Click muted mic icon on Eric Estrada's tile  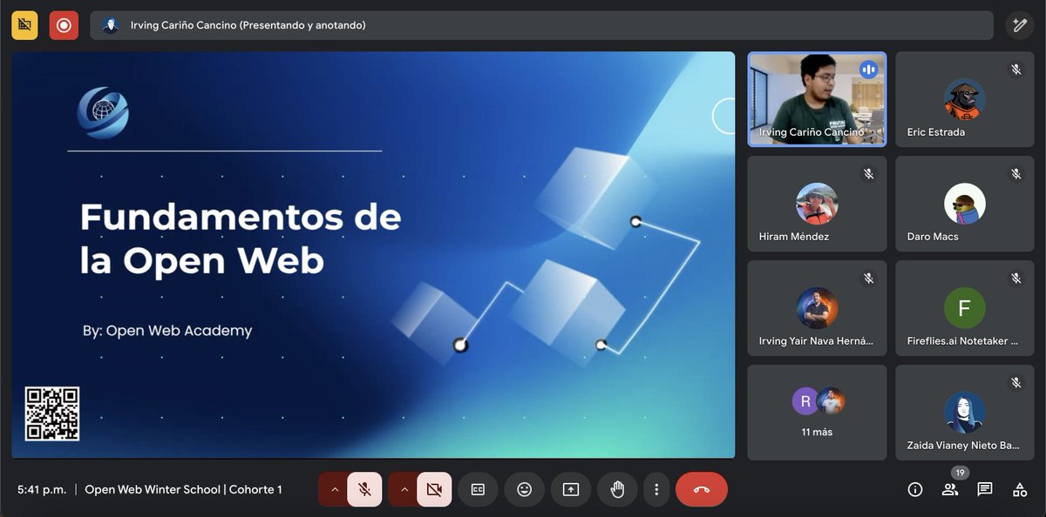[x=1016, y=70]
